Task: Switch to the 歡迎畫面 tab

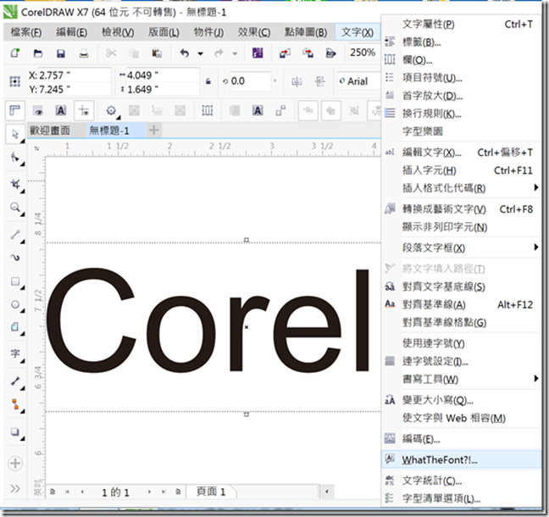Action: coord(50,131)
